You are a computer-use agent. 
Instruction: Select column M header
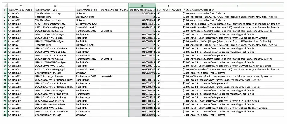(x=21, y=6)
